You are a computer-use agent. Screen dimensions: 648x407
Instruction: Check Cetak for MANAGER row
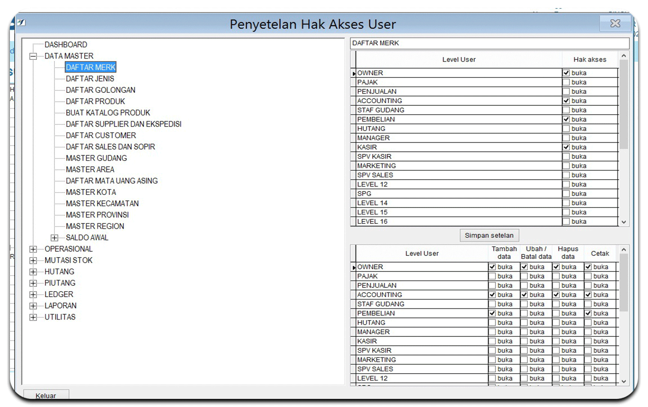588,332
